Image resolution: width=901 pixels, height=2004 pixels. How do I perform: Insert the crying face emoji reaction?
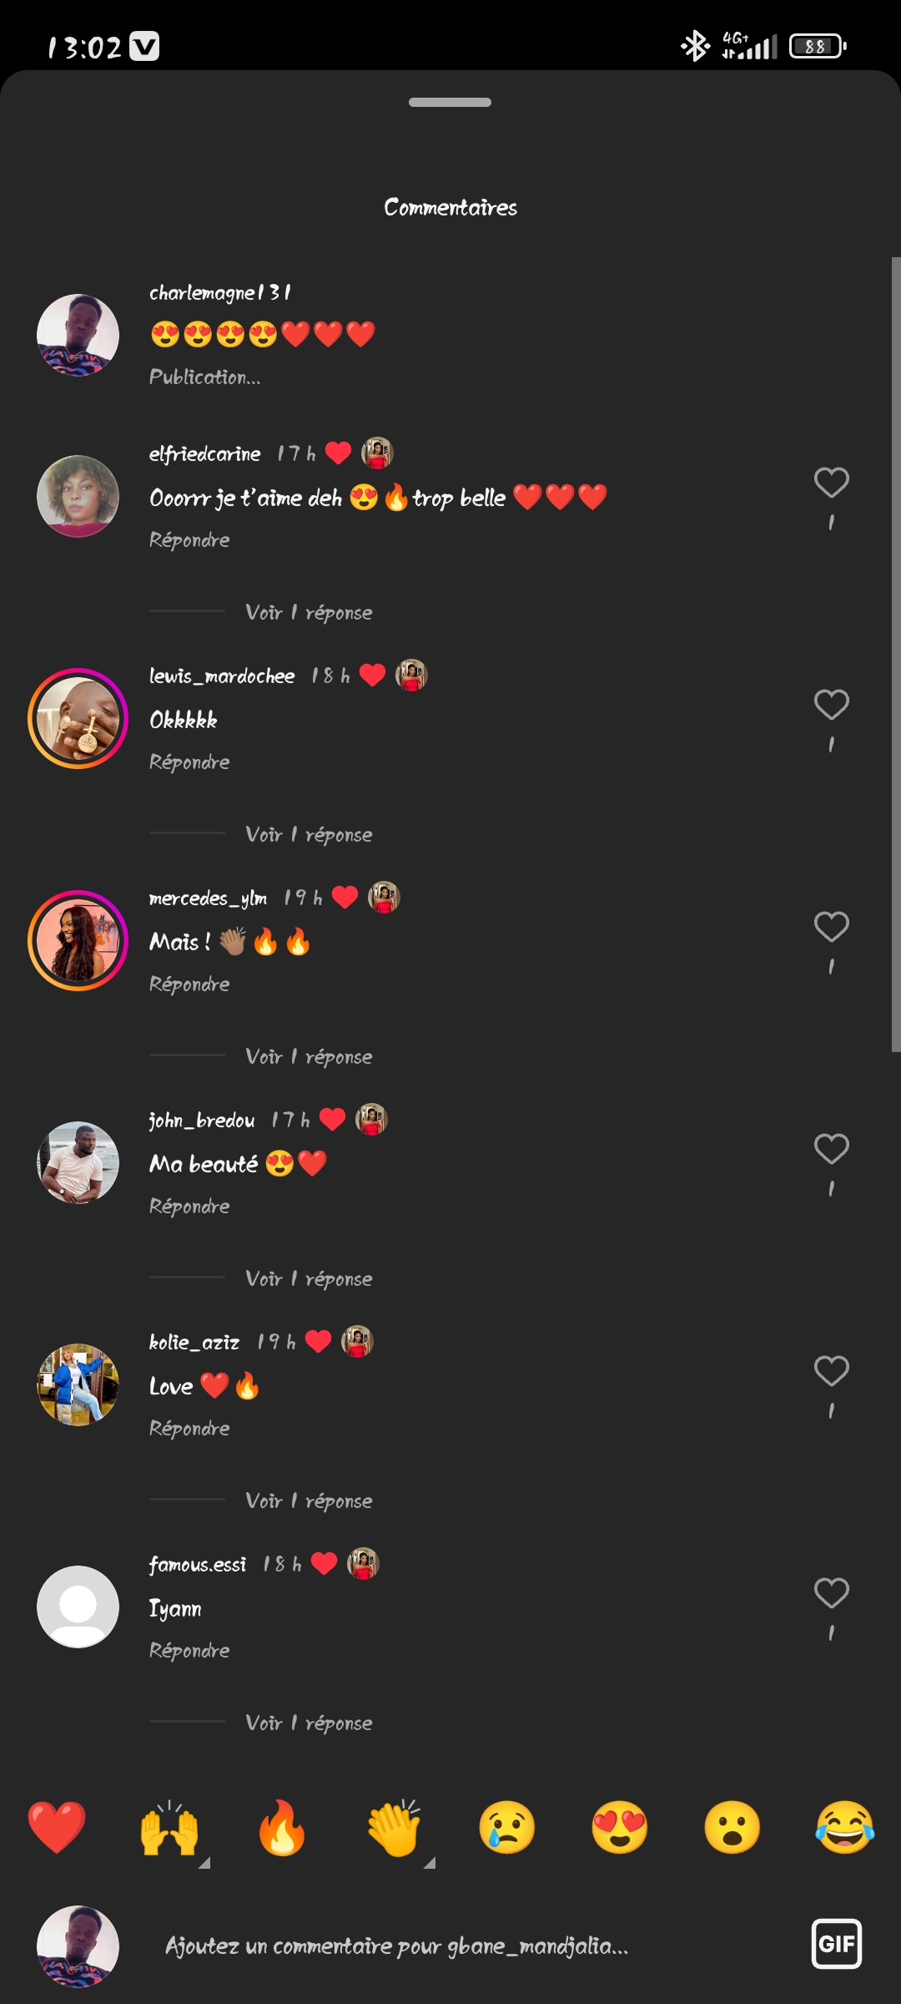pyautogui.click(x=507, y=1827)
